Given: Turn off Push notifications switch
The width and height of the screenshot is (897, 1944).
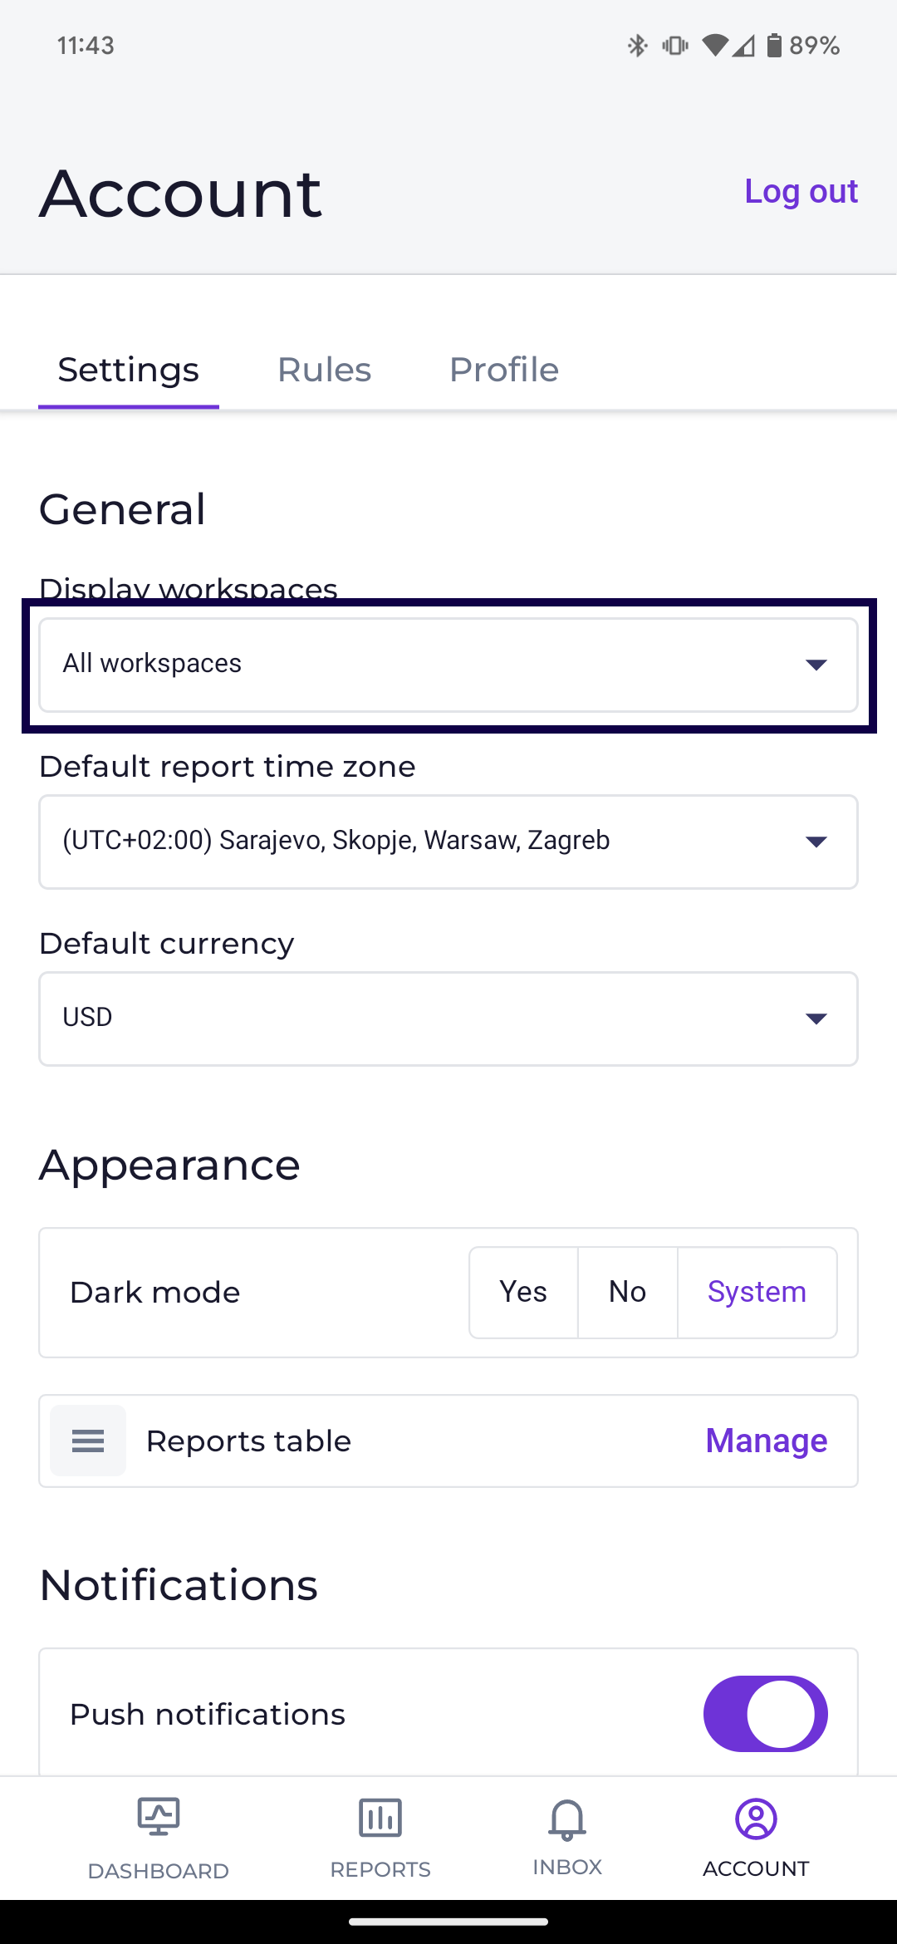Looking at the screenshot, I should tap(765, 1714).
